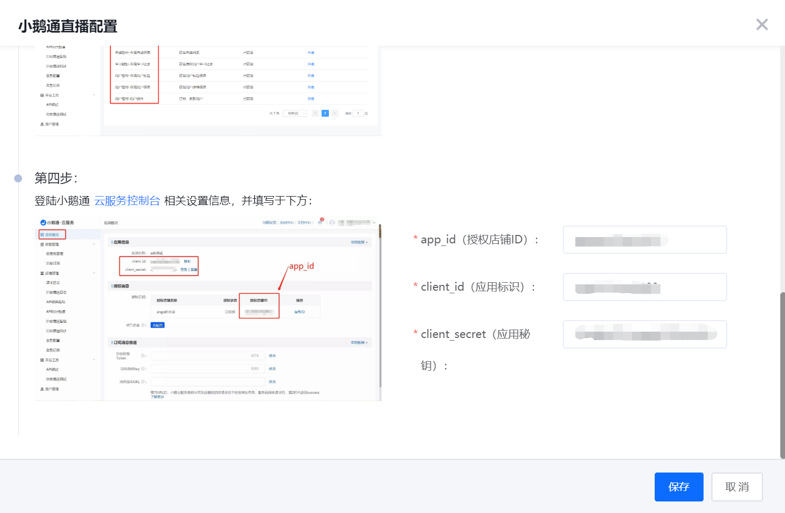Viewport: 785px width, 513px height.
Task: Click the client_id (应用标识) input field
Action: (x=645, y=287)
